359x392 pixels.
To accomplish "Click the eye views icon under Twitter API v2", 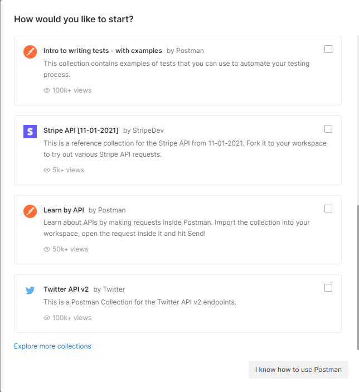I will click(x=47, y=318).
